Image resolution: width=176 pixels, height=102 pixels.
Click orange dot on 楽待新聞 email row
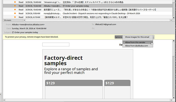(15, 17)
